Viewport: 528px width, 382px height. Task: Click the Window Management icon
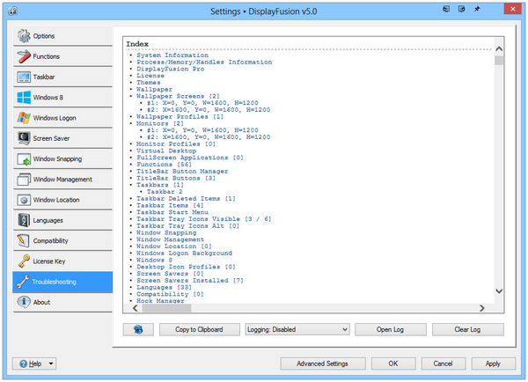point(24,180)
